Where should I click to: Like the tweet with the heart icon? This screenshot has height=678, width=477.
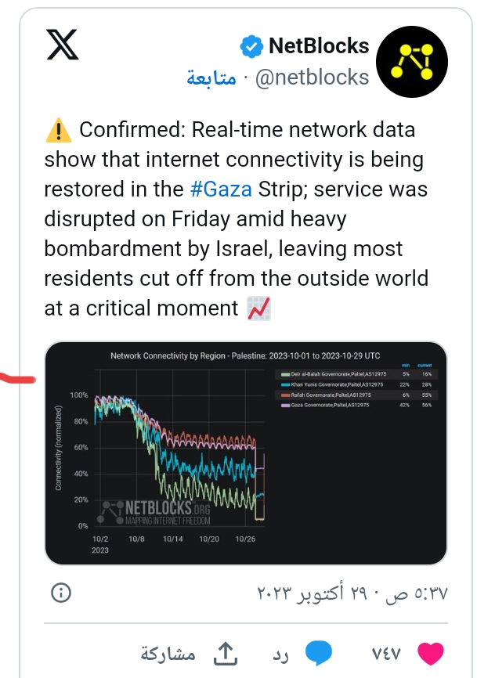[x=430, y=652]
